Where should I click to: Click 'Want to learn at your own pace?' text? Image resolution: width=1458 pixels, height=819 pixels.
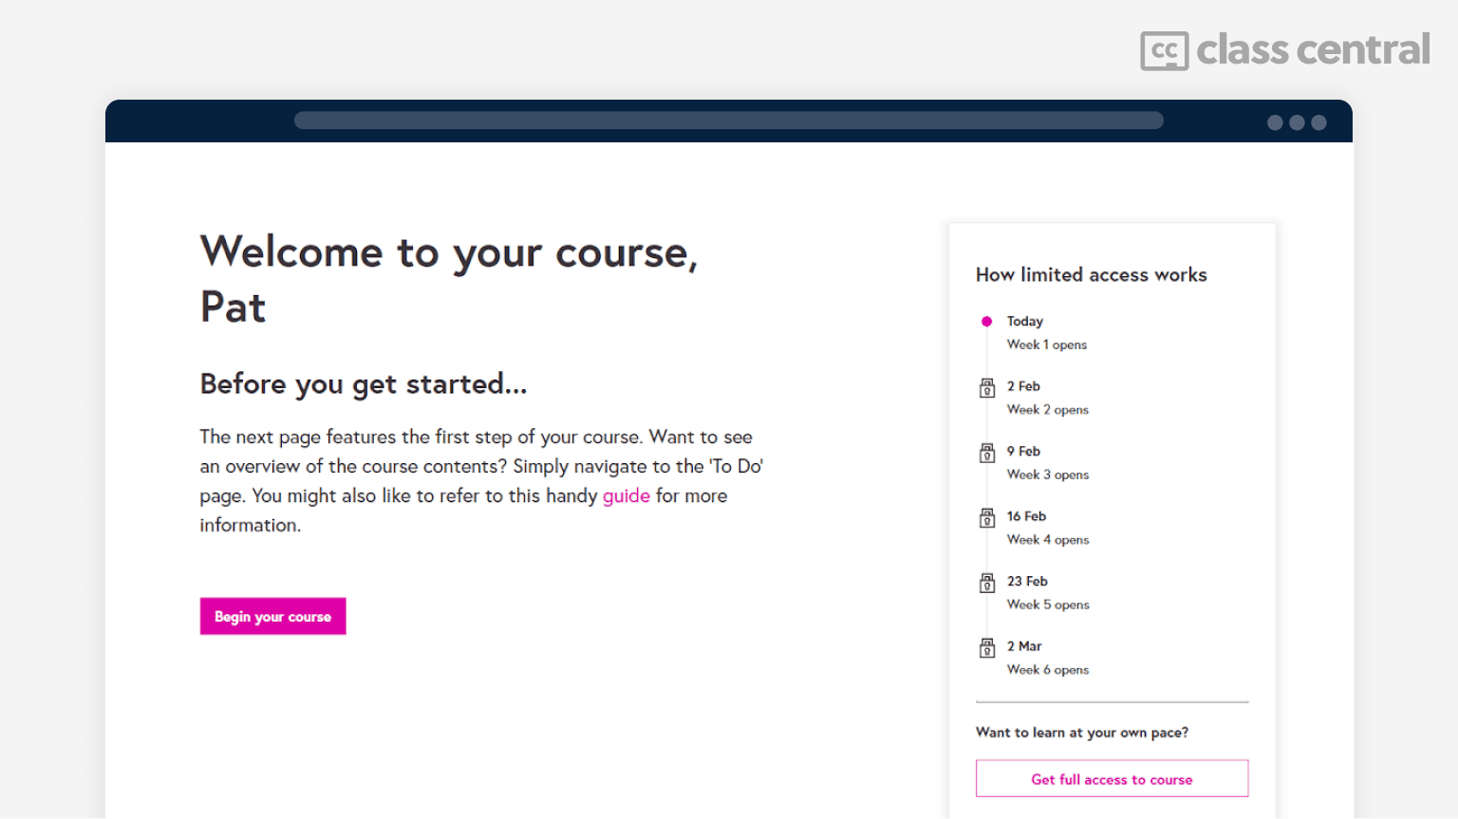(x=1081, y=733)
